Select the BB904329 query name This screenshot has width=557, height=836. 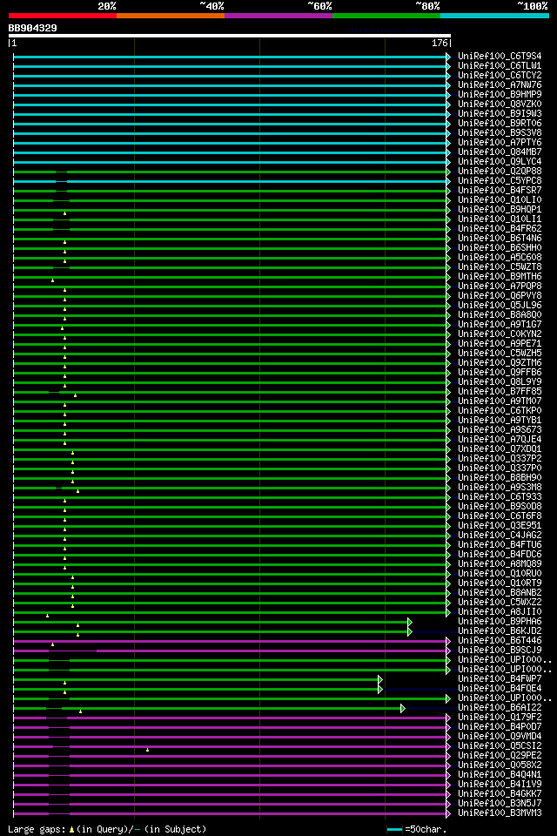[x=32, y=28]
